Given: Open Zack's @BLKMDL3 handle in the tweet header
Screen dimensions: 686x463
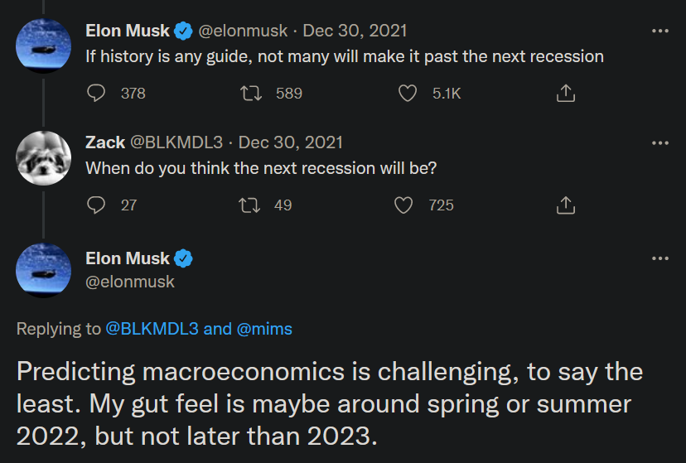Looking at the screenshot, I should [x=176, y=142].
